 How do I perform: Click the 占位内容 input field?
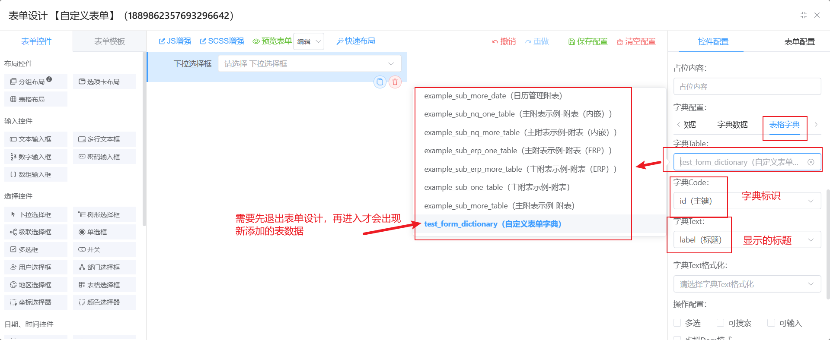point(747,87)
